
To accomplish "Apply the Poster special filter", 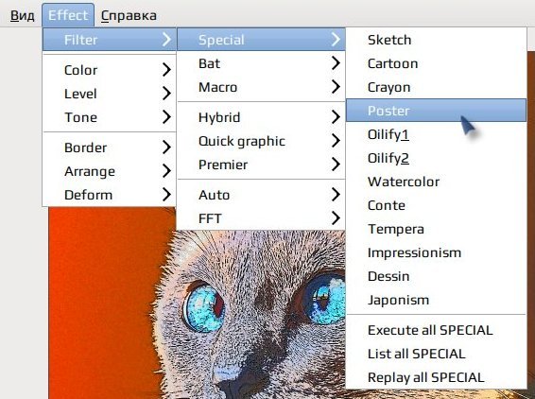I will (436, 111).
